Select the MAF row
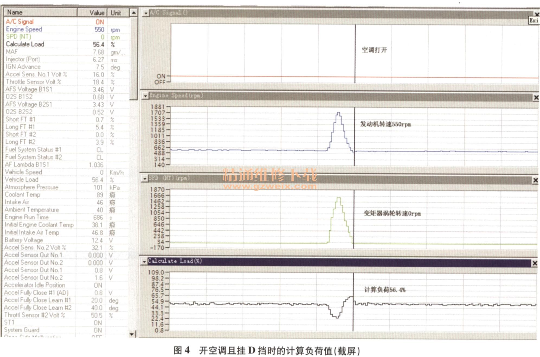Viewport: 540px width, 357px height. pyautogui.click(x=67, y=52)
